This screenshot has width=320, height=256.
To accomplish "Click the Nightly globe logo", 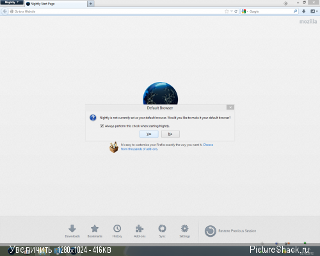I will pyautogui.click(x=160, y=93).
